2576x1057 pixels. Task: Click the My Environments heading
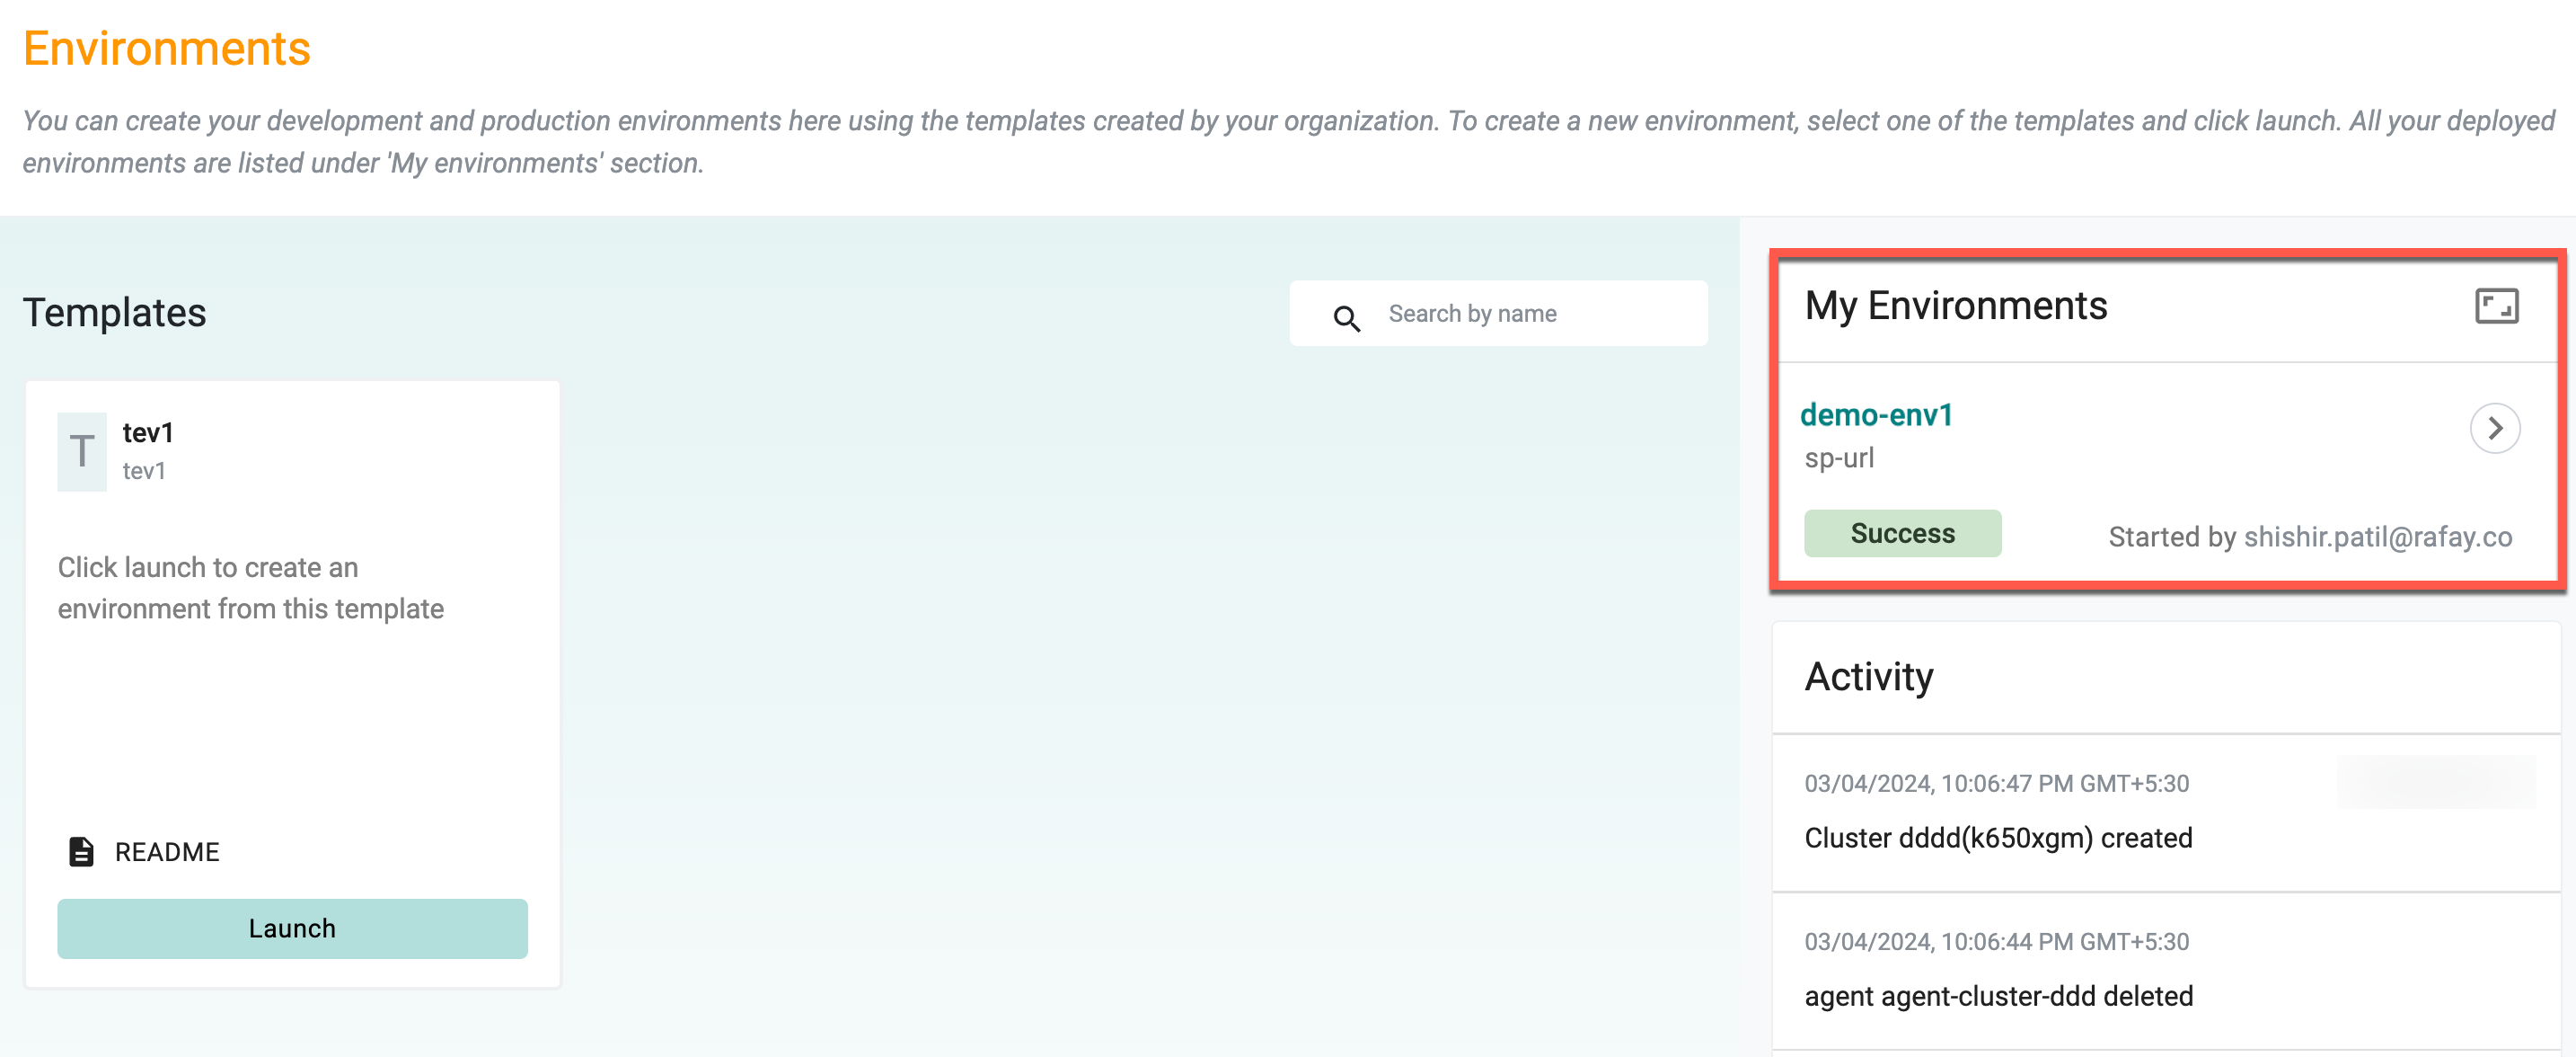1956,306
